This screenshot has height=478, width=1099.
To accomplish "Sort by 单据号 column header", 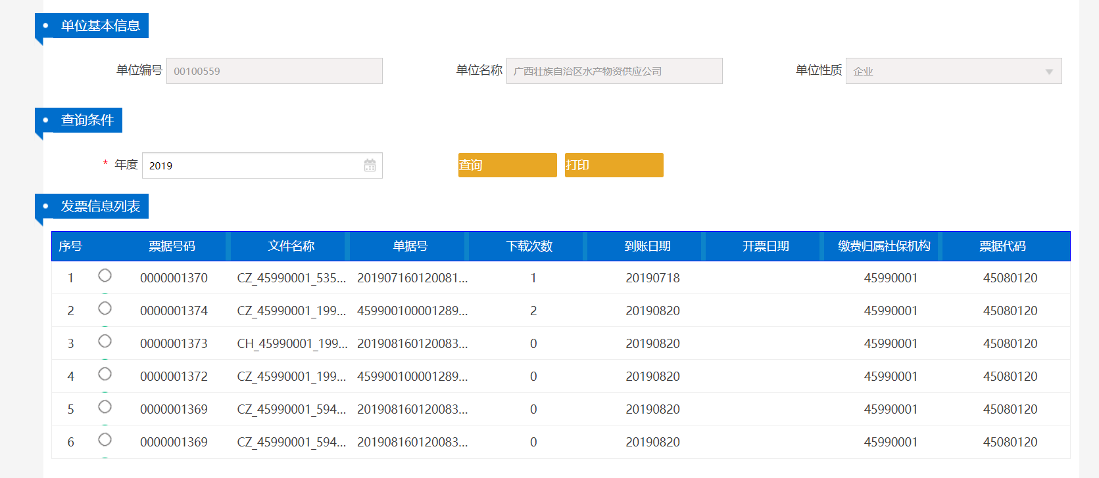I will [x=410, y=246].
